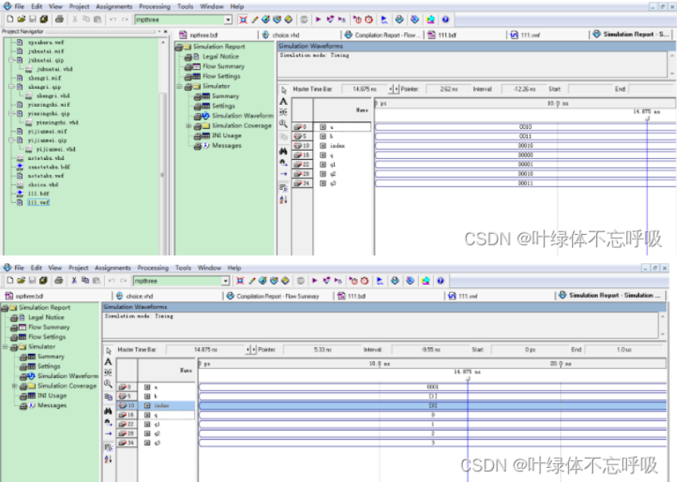
Task: Select the pointer Selection tool in the lower waveform toolbar
Action: pos(108,350)
